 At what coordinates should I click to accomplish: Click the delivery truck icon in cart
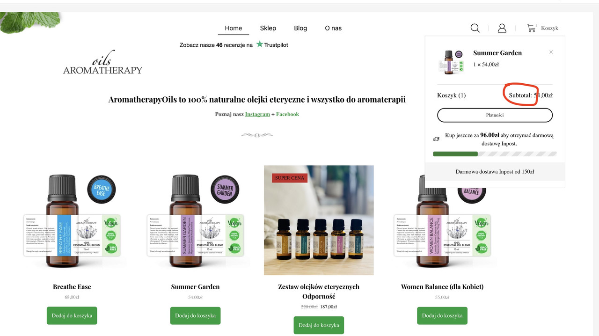click(x=436, y=139)
